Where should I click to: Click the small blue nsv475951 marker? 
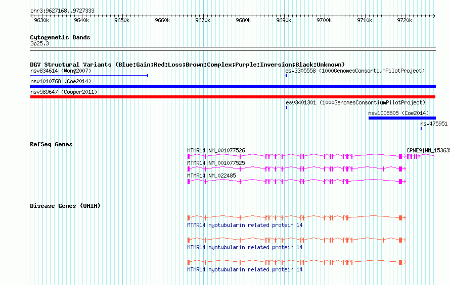(x=421, y=129)
